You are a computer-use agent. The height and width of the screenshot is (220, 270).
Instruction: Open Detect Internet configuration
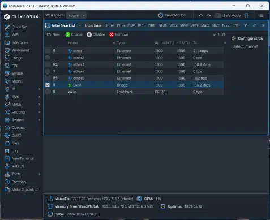point(245,46)
